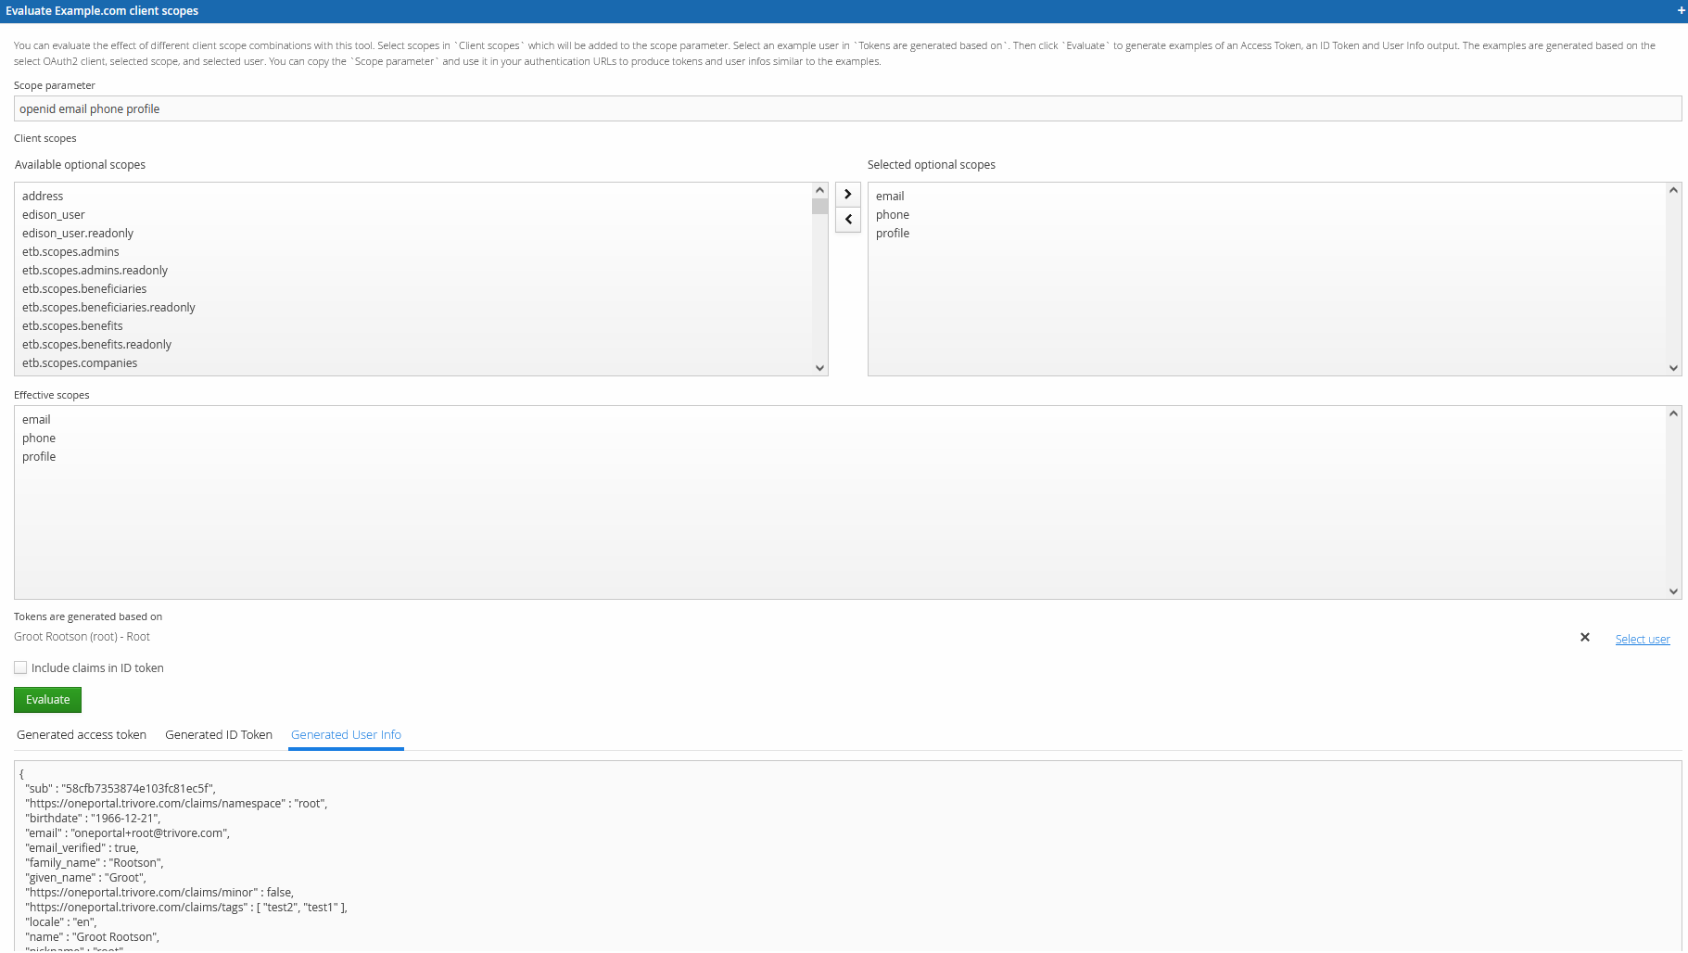1688x953 pixels.
Task: Move scope to selected with right arrow
Action: pyautogui.click(x=847, y=195)
